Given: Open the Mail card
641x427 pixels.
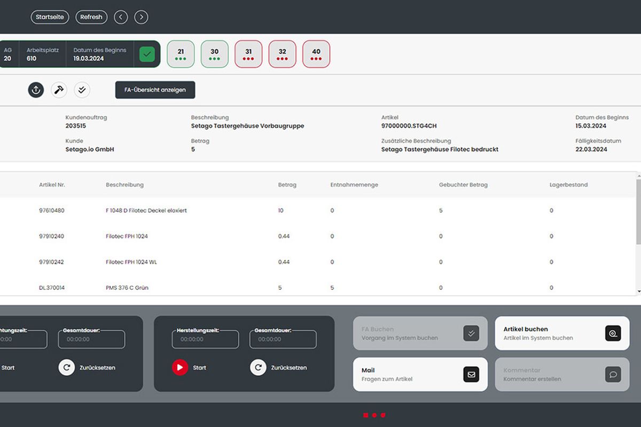Looking at the screenshot, I should 420,374.
